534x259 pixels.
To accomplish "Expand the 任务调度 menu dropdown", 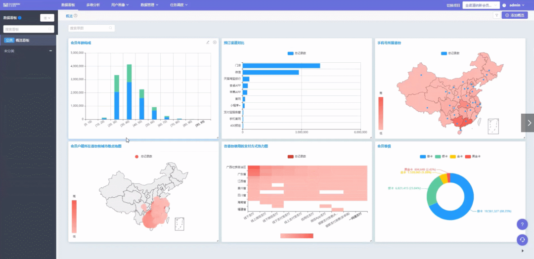I will 179,5.
